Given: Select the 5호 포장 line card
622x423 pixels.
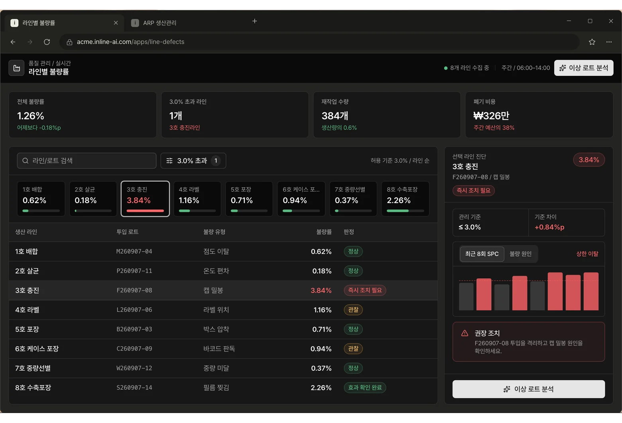Looking at the screenshot, I should 249,199.
